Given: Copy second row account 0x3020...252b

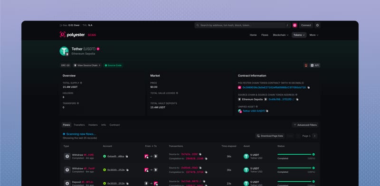Looking at the screenshot, I should (127, 170).
